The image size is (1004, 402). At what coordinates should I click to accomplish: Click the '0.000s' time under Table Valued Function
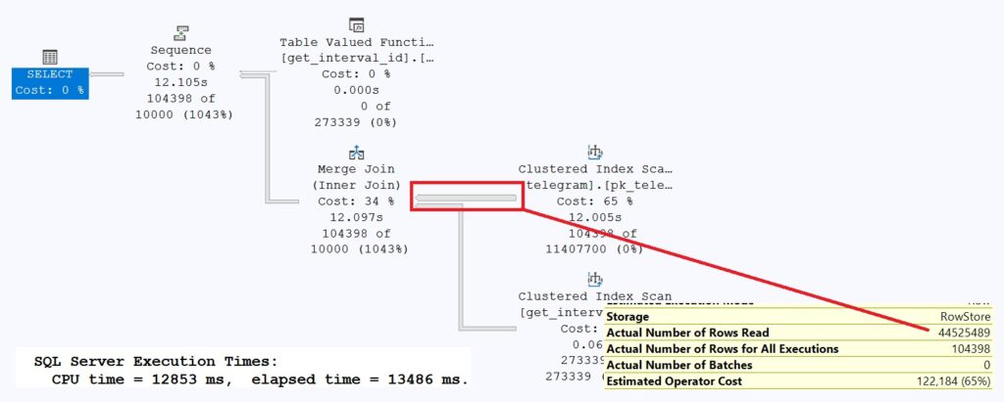[357, 90]
